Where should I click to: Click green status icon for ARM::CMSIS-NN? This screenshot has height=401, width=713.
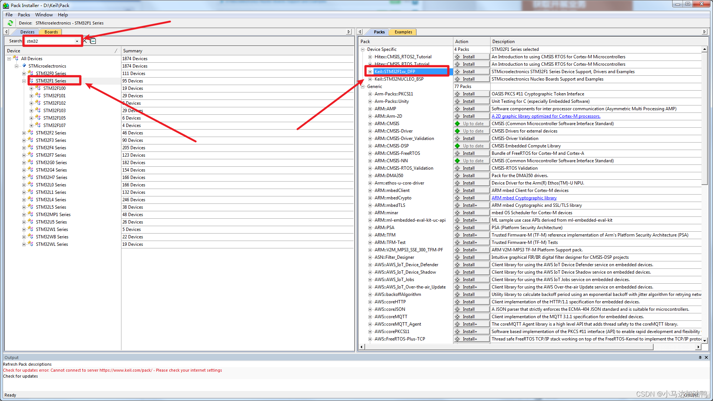pos(458,161)
